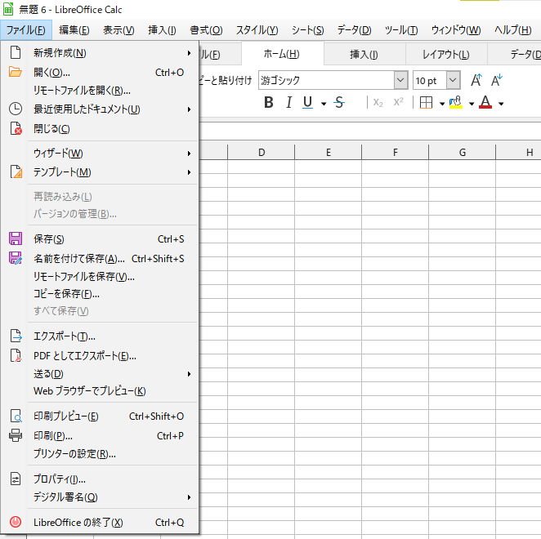The height and width of the screenshot is (539, 541).
Task: Choose Web ブラウザーでプレビュー(K)
Action: (100, 391)
